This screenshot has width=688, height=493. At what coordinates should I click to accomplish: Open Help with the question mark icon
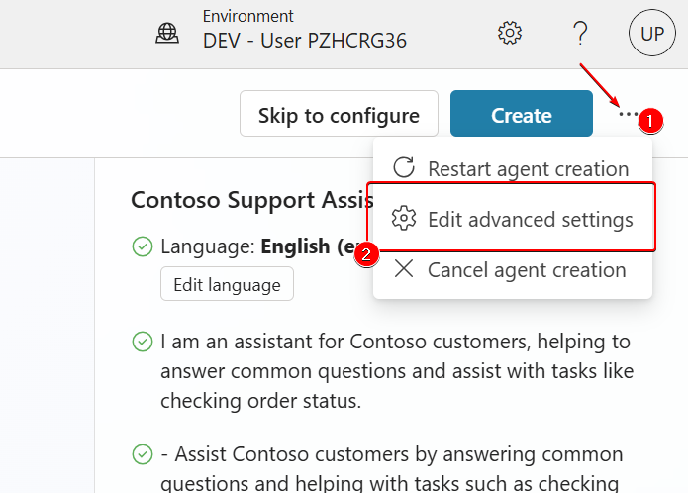[581, 33]
